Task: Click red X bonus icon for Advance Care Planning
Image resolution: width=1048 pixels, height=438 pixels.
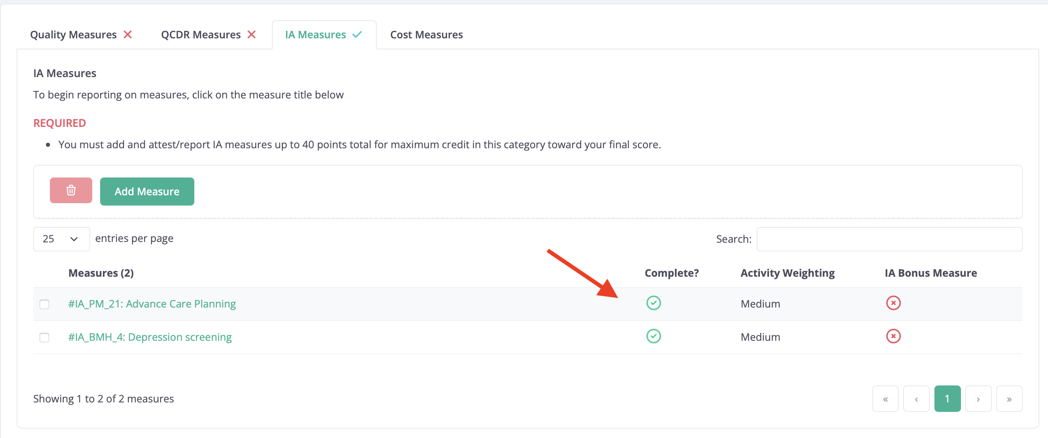Action: (x=893, y=303)
